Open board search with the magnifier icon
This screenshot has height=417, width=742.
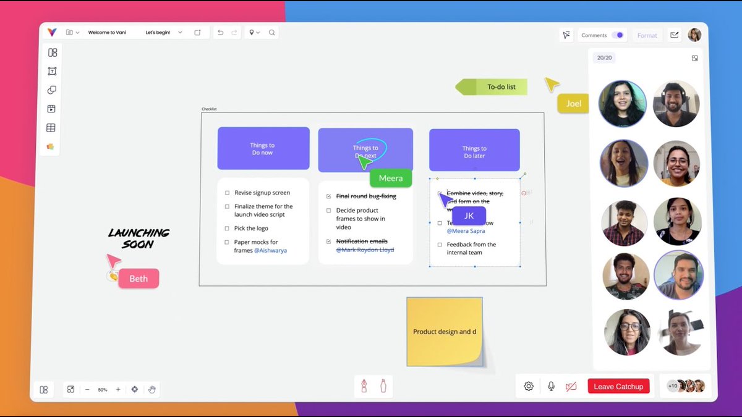(x=271, y=32)
